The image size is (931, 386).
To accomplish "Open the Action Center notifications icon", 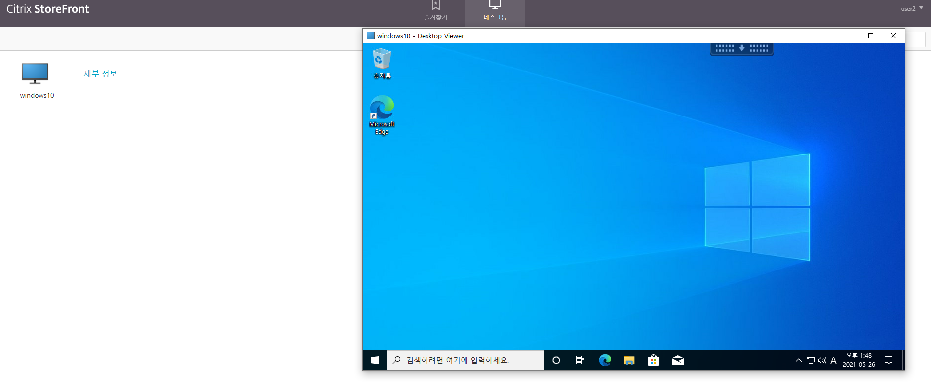I will tap(889, 360).
